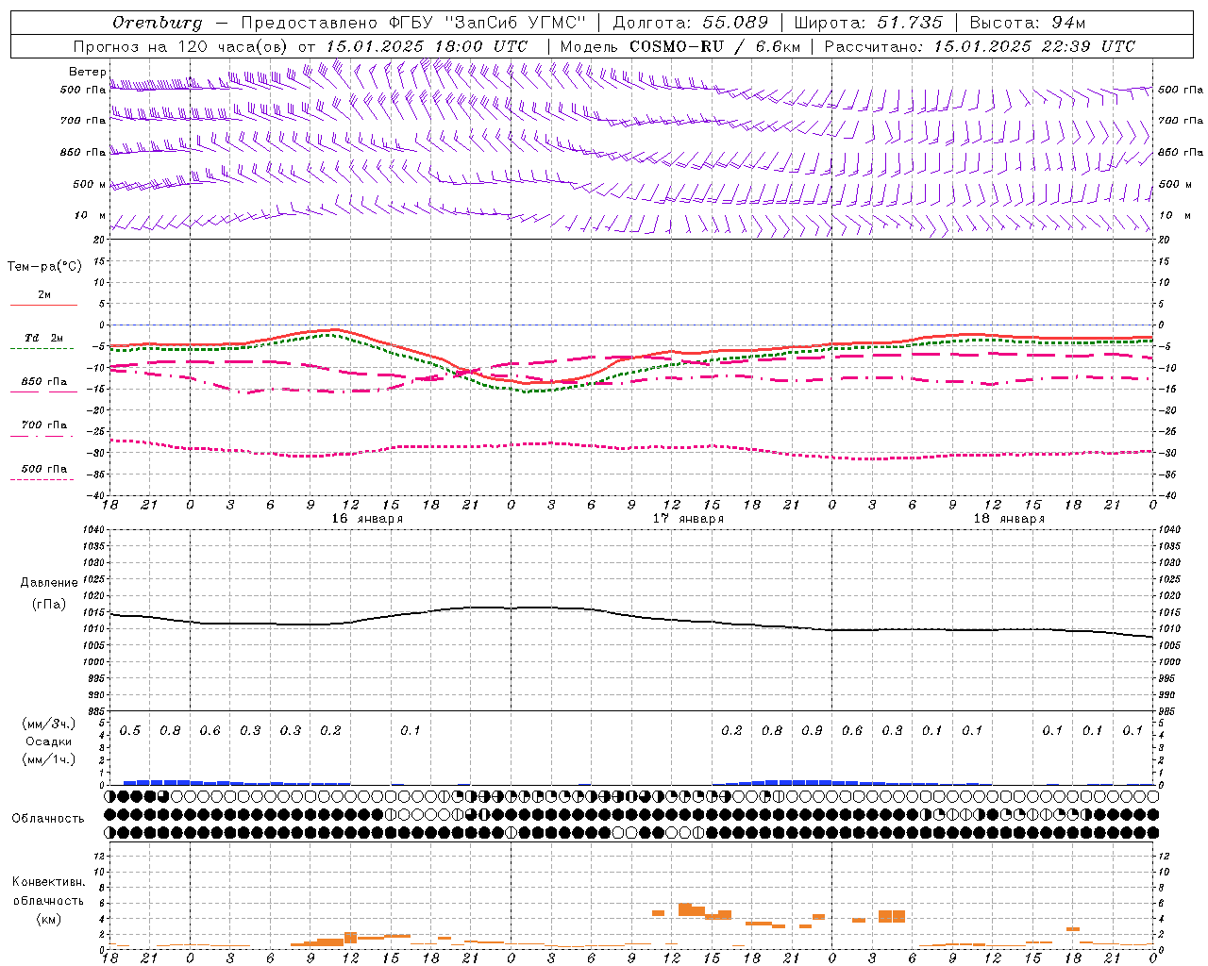1208x966 pixels.
Task: Click the 'Широта: 51.735' header field
Action: click(x=867, y=23)
